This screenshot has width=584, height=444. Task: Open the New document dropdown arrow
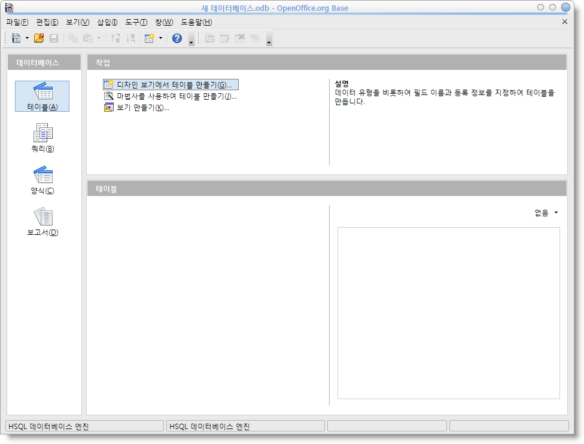pos(27,38)
